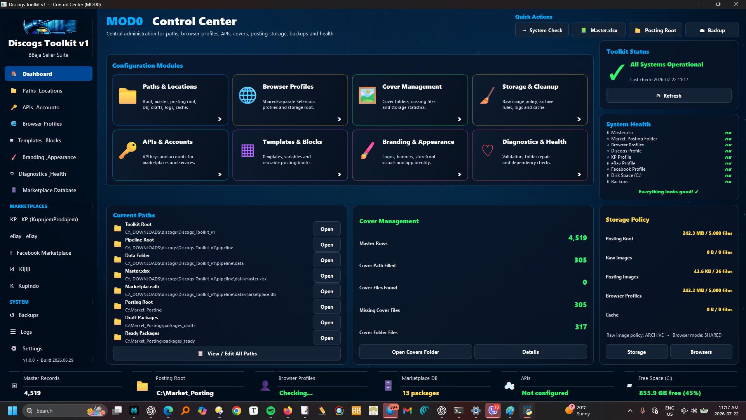Image resolution: width=746 pixels, height=420 pixels.
Task: Open Backups under System section
Action: pyautogui.click(x=49, y=315)
